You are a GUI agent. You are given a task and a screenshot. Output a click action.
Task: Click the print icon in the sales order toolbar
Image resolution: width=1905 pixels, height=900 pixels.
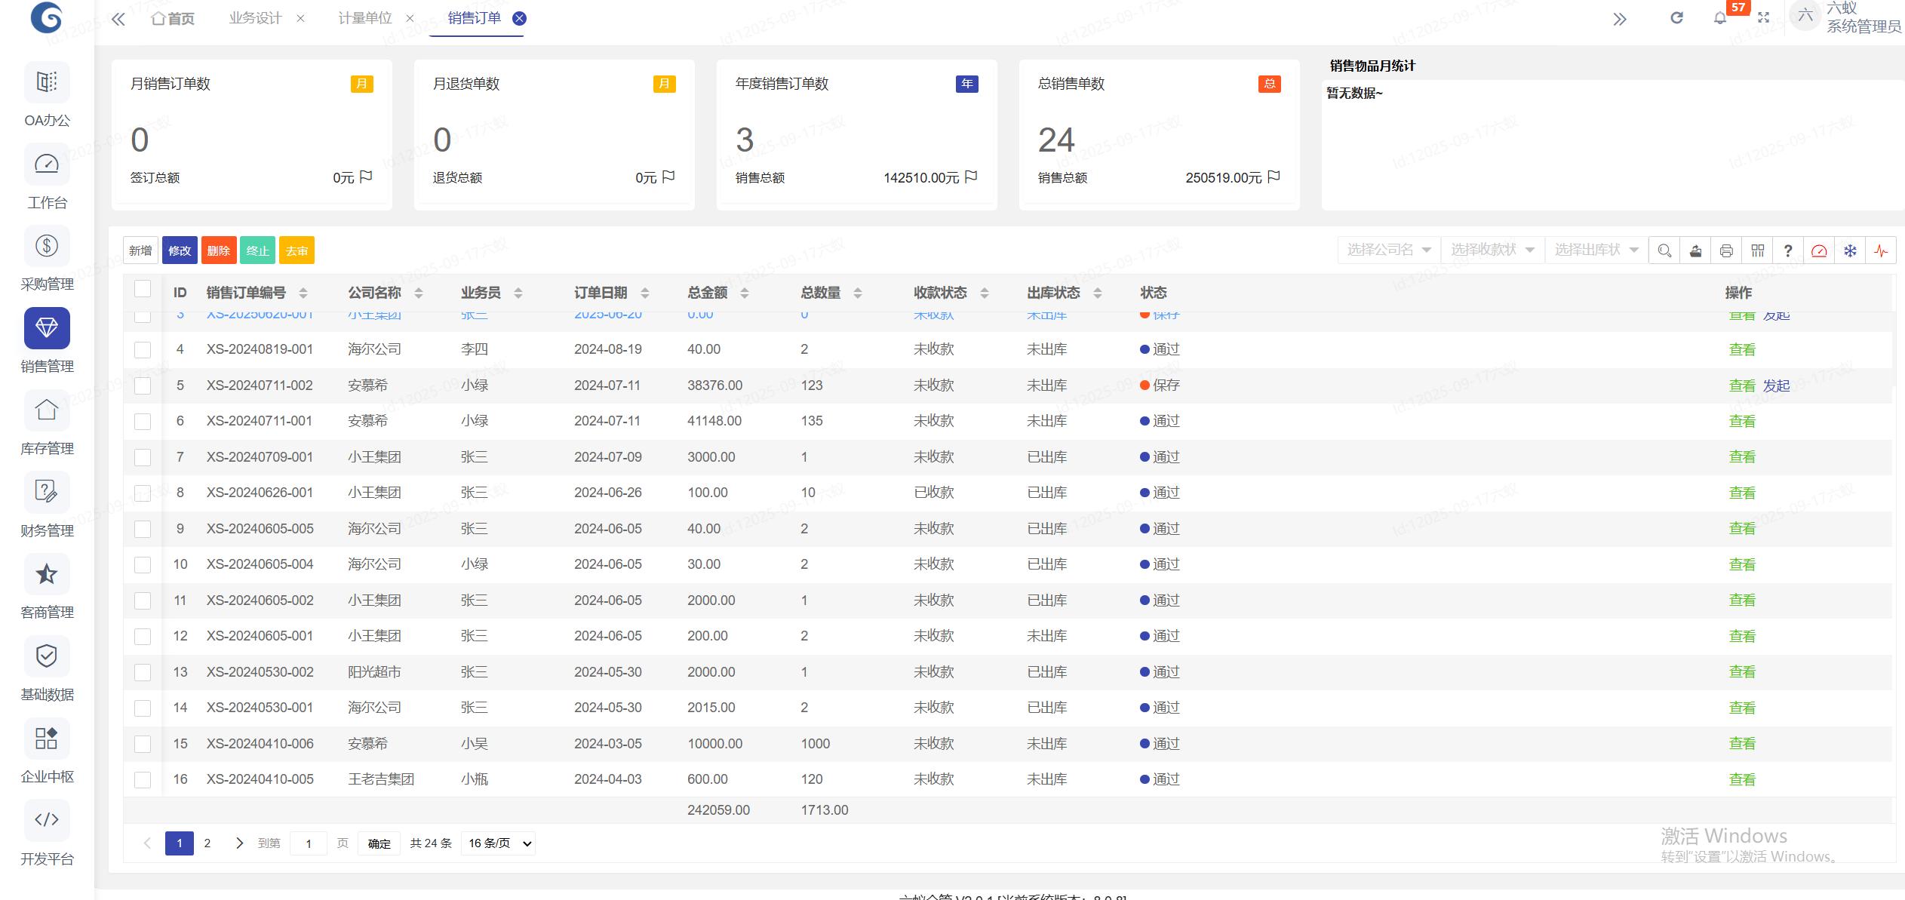point(1726,250)
